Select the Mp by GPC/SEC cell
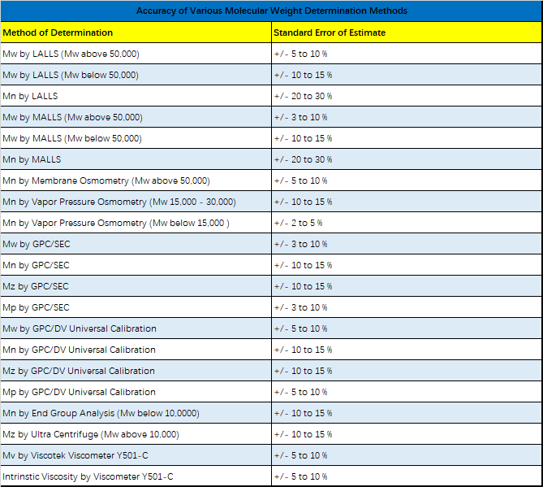The width and height of the screenshot is (543, 487). [x=136, y=307]
